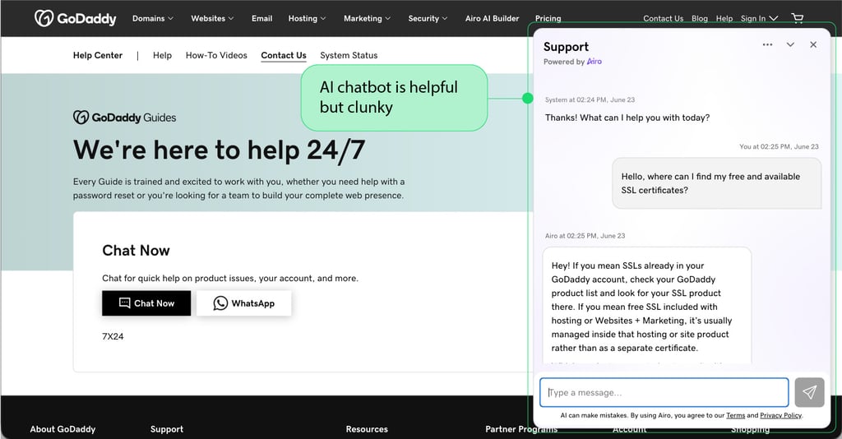Open the chat options ellipsis menu
842x439 pixels.
click(767, 44)
